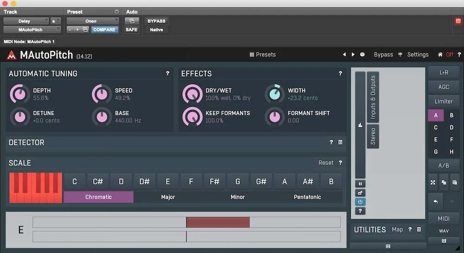Click the Scale section help question mark
Screen dimensions: 464x253
point(340,163)
